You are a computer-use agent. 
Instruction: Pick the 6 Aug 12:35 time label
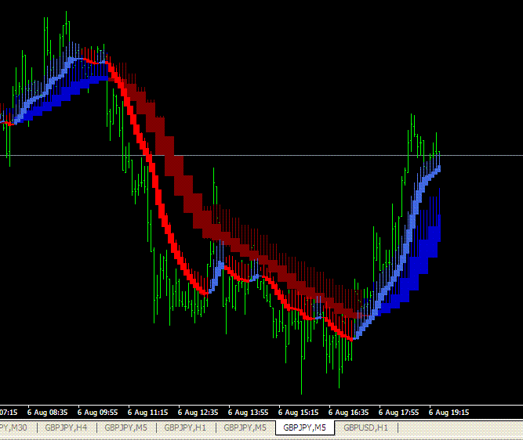pyautogui.click(x=198, y=413)
